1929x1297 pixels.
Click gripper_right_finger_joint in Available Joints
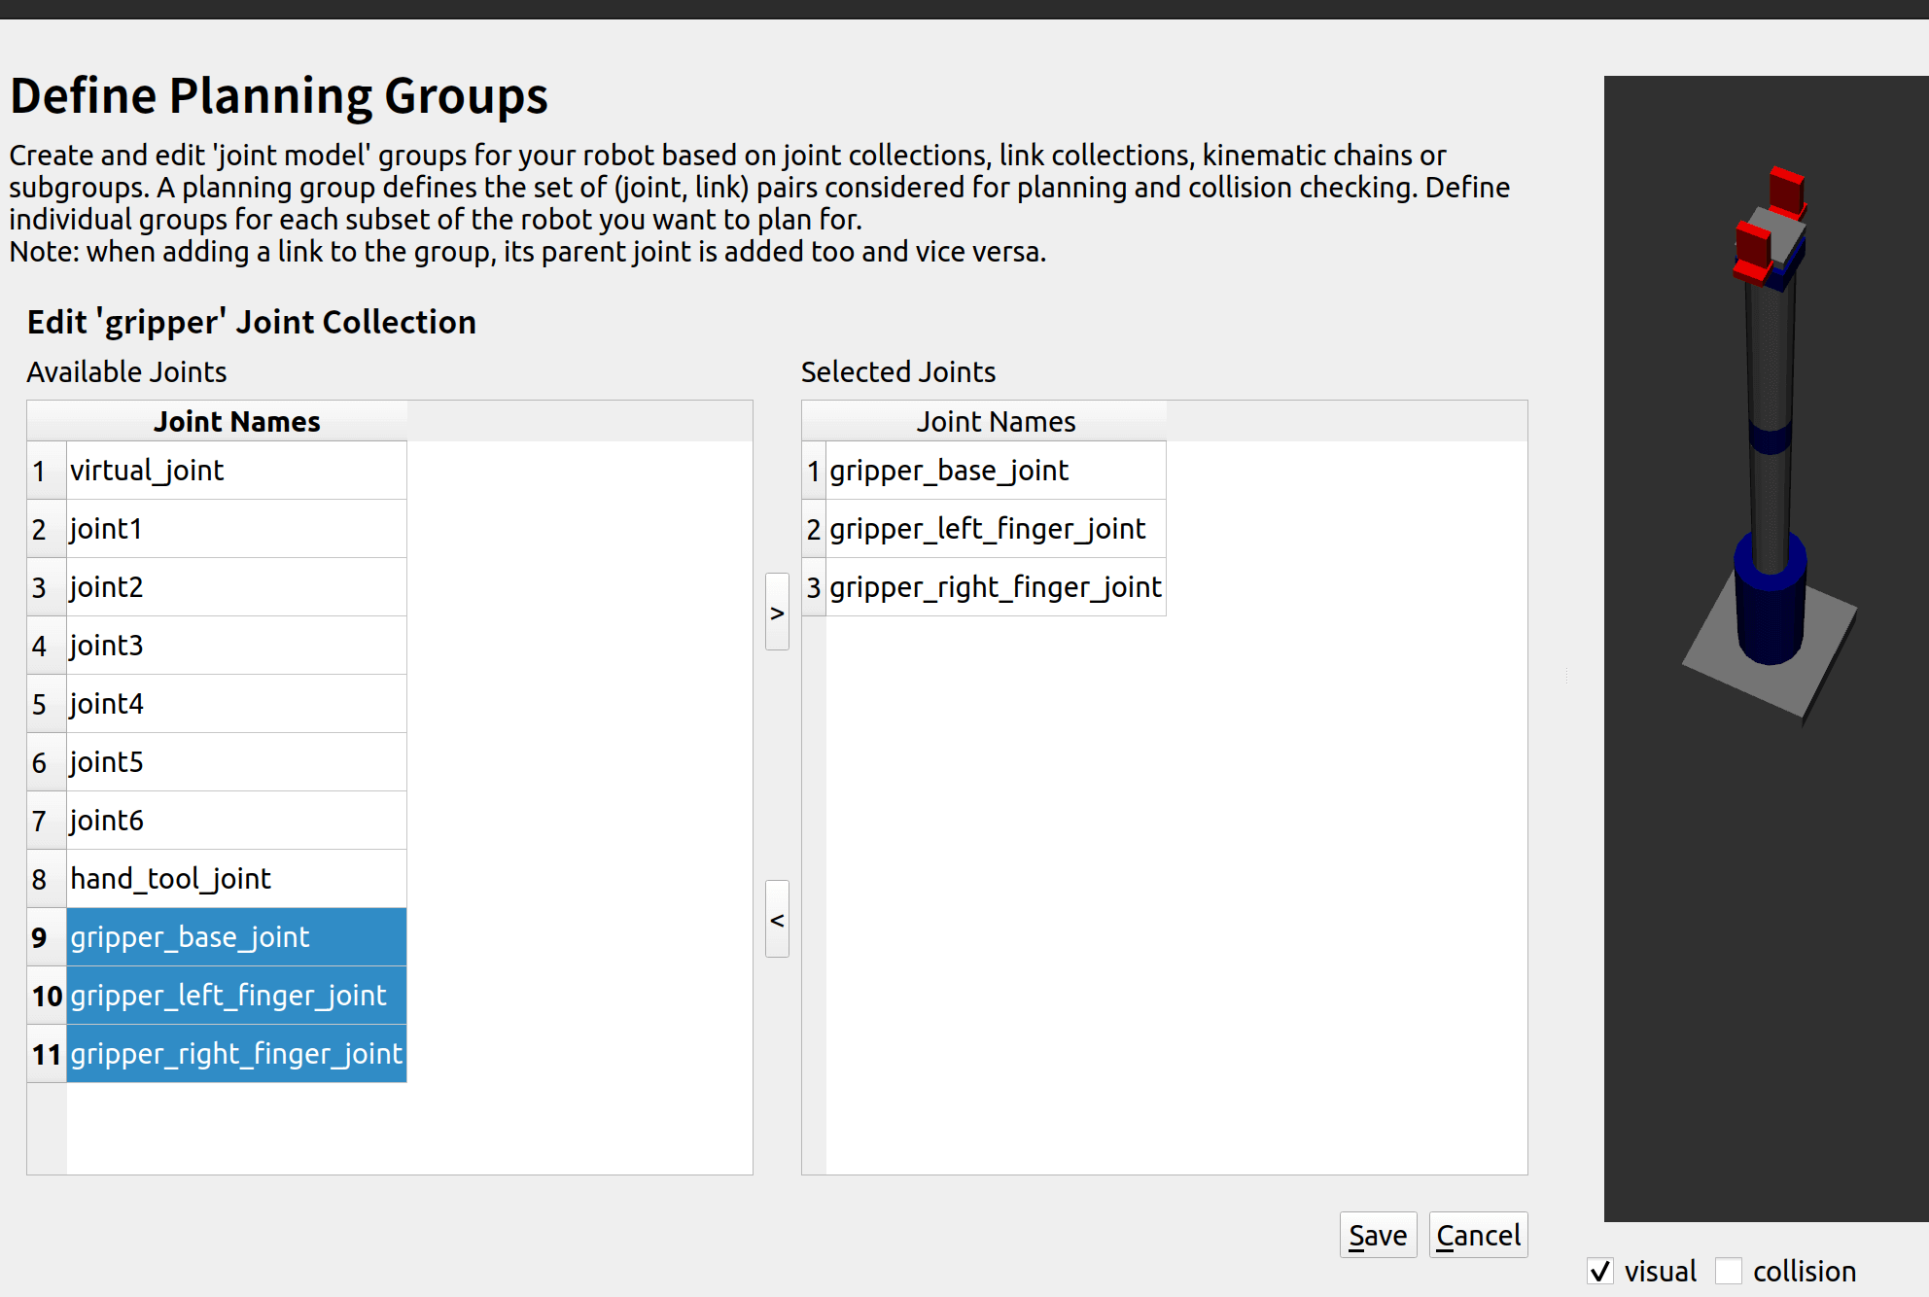(x=236, y=1054)
